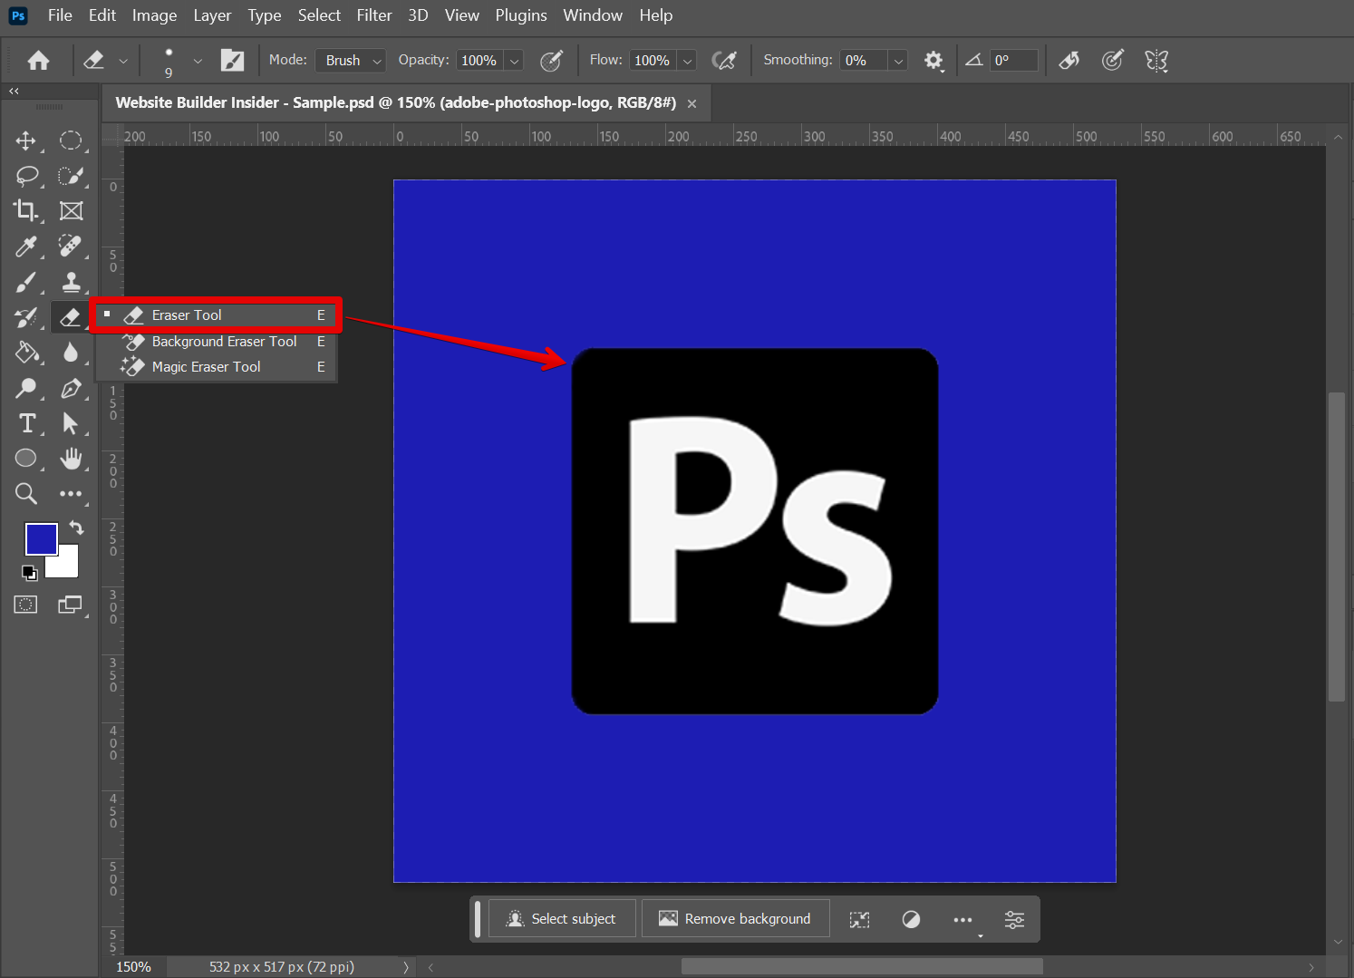The width and height of the screenshot is (1354, 978).
Task: Click the blue foreground color swatch
Action: point(41,538)
